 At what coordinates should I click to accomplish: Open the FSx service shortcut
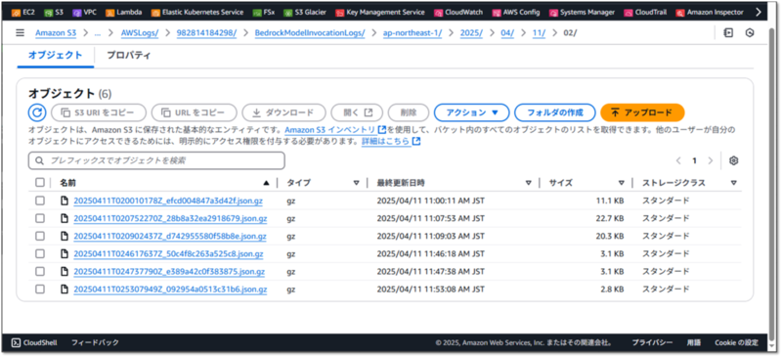263,12
